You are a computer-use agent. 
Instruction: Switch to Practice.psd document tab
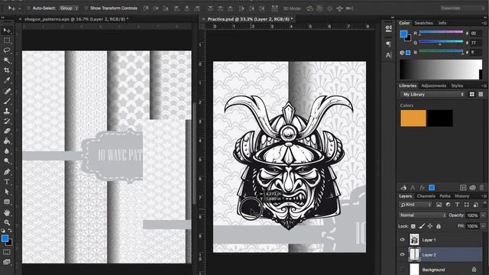pyautogui.click(x=250, y=19)
